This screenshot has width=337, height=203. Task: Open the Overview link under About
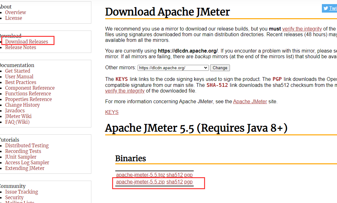(x=15, y=13)
